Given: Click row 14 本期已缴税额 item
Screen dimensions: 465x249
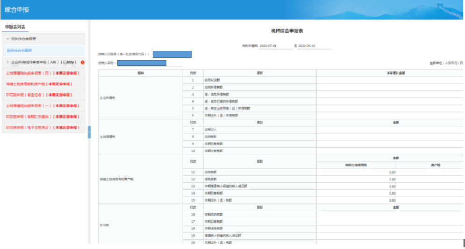Looking at the screenshot, I should (214, 193).
